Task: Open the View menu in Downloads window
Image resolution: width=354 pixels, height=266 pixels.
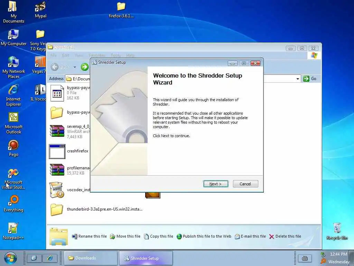Action: pyautogui.click(x=79, y=55)
